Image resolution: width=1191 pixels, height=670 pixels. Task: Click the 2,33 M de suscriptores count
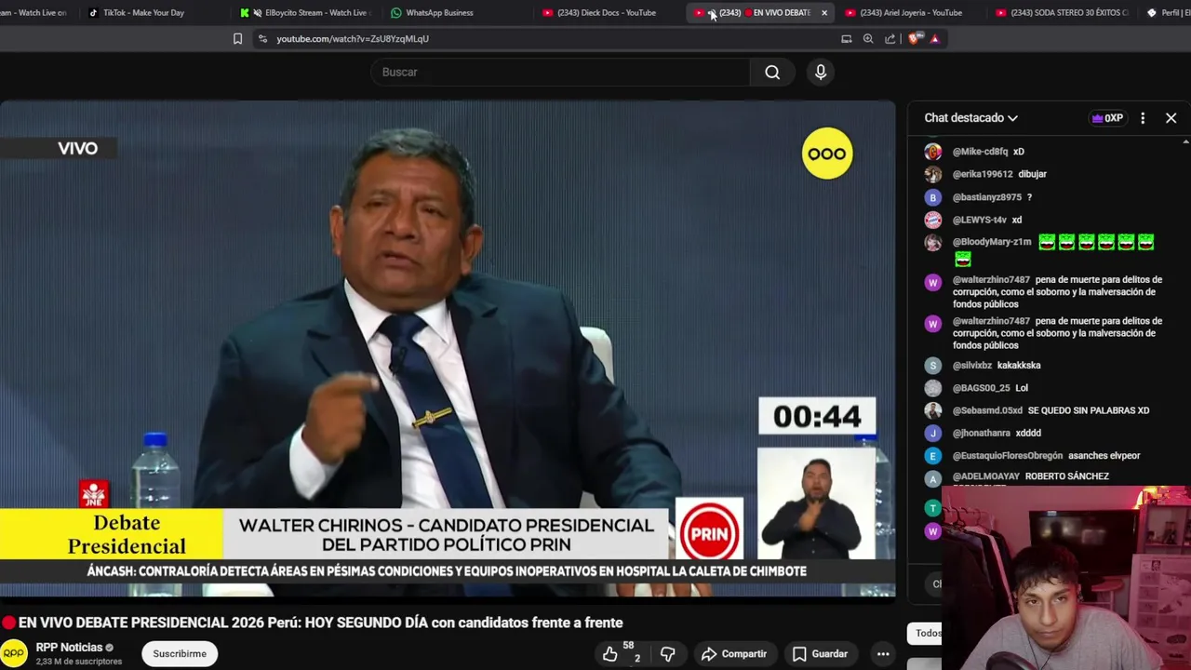pyautogui.click(x=79, y=662)
